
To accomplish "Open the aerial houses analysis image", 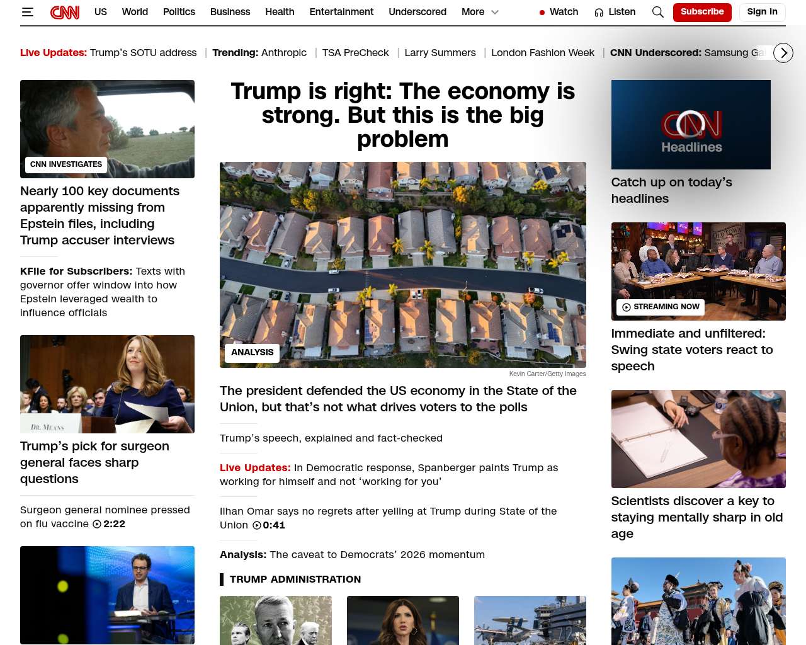I will pyautogui.click(x=403, y=265).
